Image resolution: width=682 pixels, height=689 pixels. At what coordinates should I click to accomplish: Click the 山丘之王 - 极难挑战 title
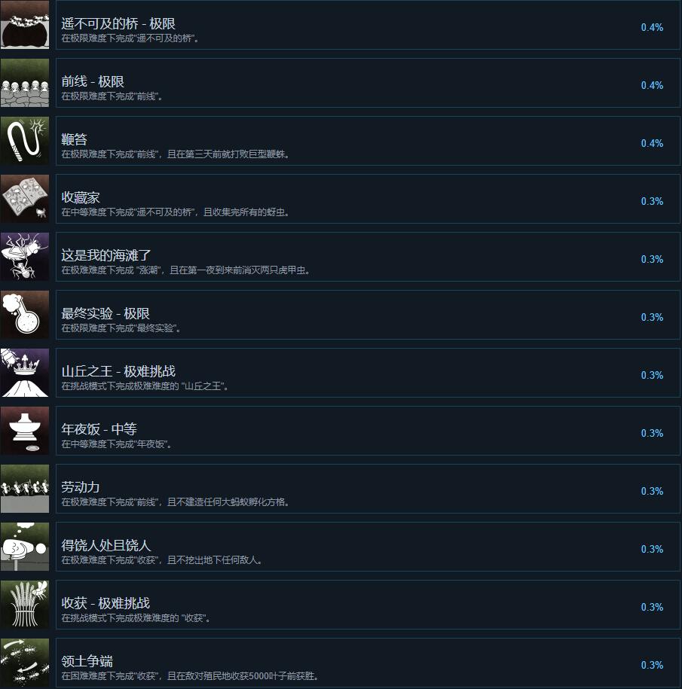click(x=118, y=371)
